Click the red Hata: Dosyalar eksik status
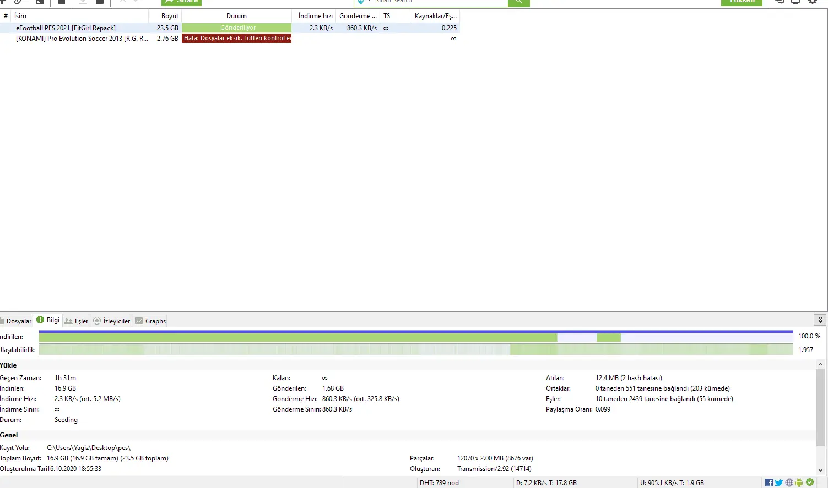Image resolution: width=828 pixels, height=488 pixels. point(237,39)
